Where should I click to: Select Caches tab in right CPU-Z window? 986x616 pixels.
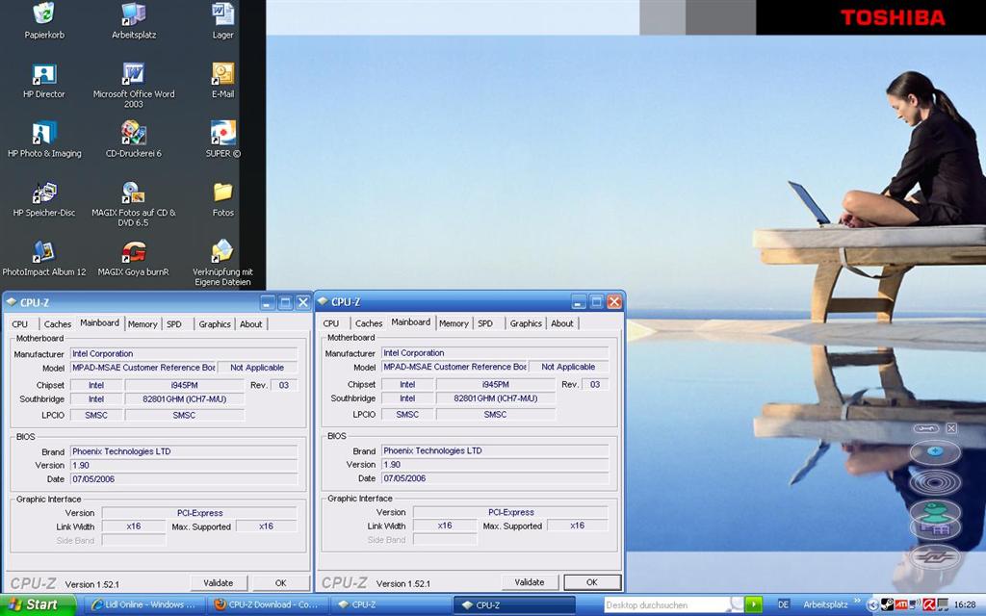[x=369, y=323]
